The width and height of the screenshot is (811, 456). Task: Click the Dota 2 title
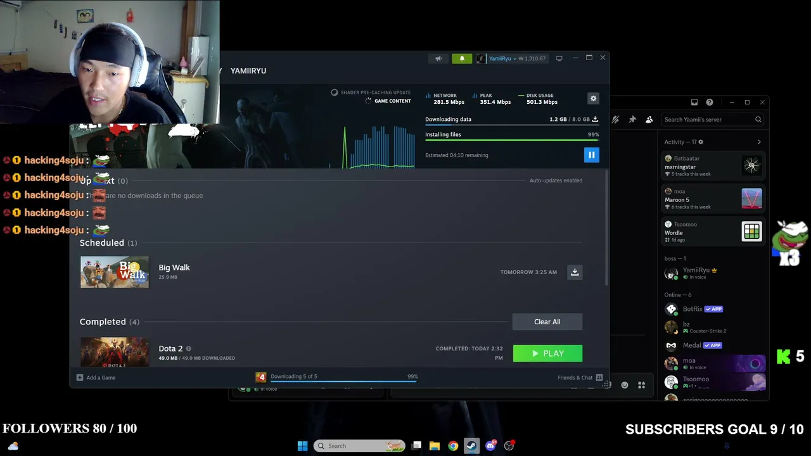tap(170, 348)
